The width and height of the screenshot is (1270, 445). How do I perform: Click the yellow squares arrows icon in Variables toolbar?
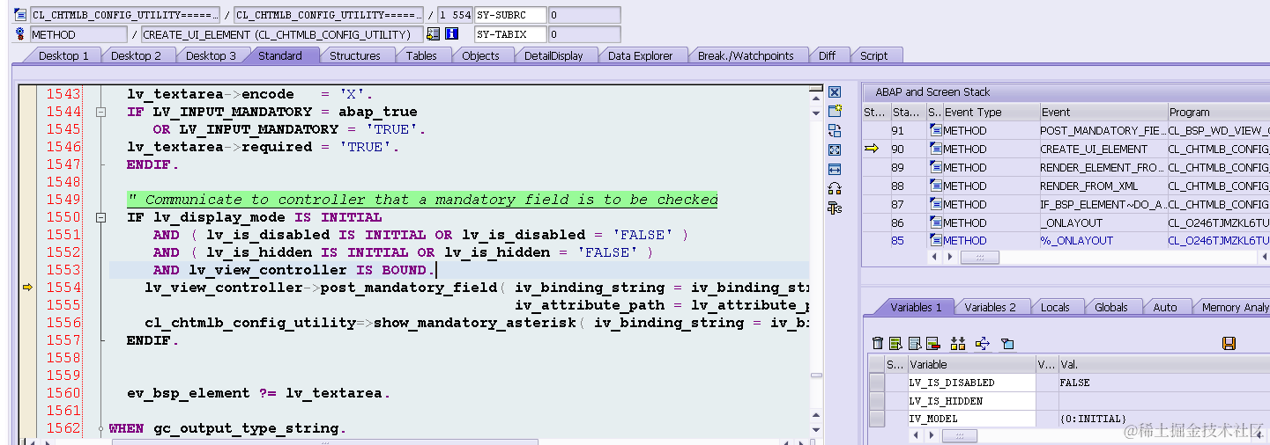tap(958, 343)
